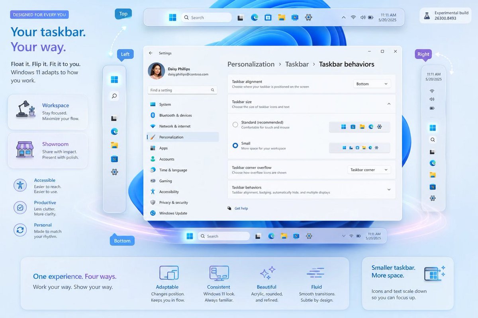478x318 pixels.
Task: Click Personalization in the breadcrumb
Action: [251, 64]
